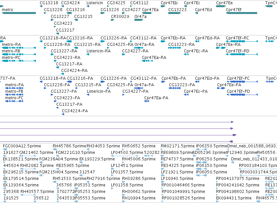This screenshot has width=277, height=203.
Task: Click the RH45786.5prime EST label
Action: pyautogui.click(x=69, y=146)
